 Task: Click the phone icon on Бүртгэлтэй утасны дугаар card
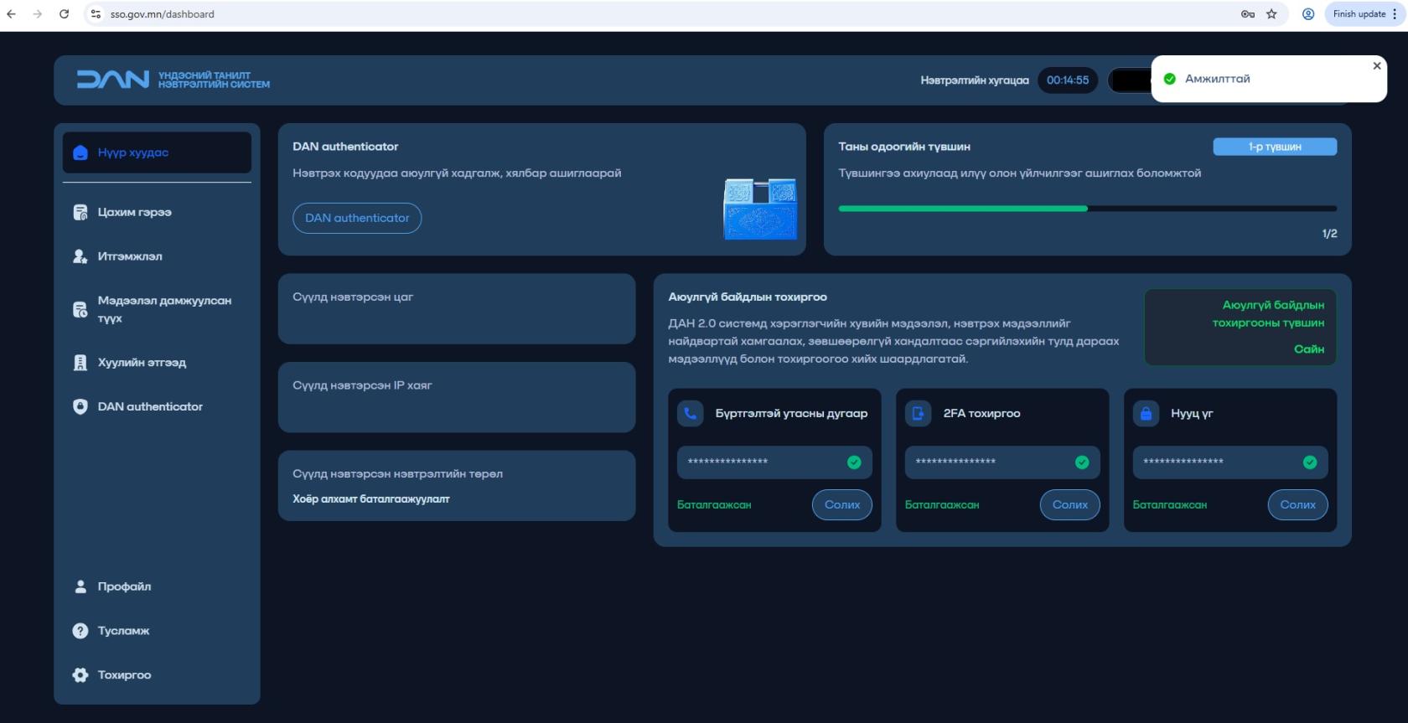691,413
